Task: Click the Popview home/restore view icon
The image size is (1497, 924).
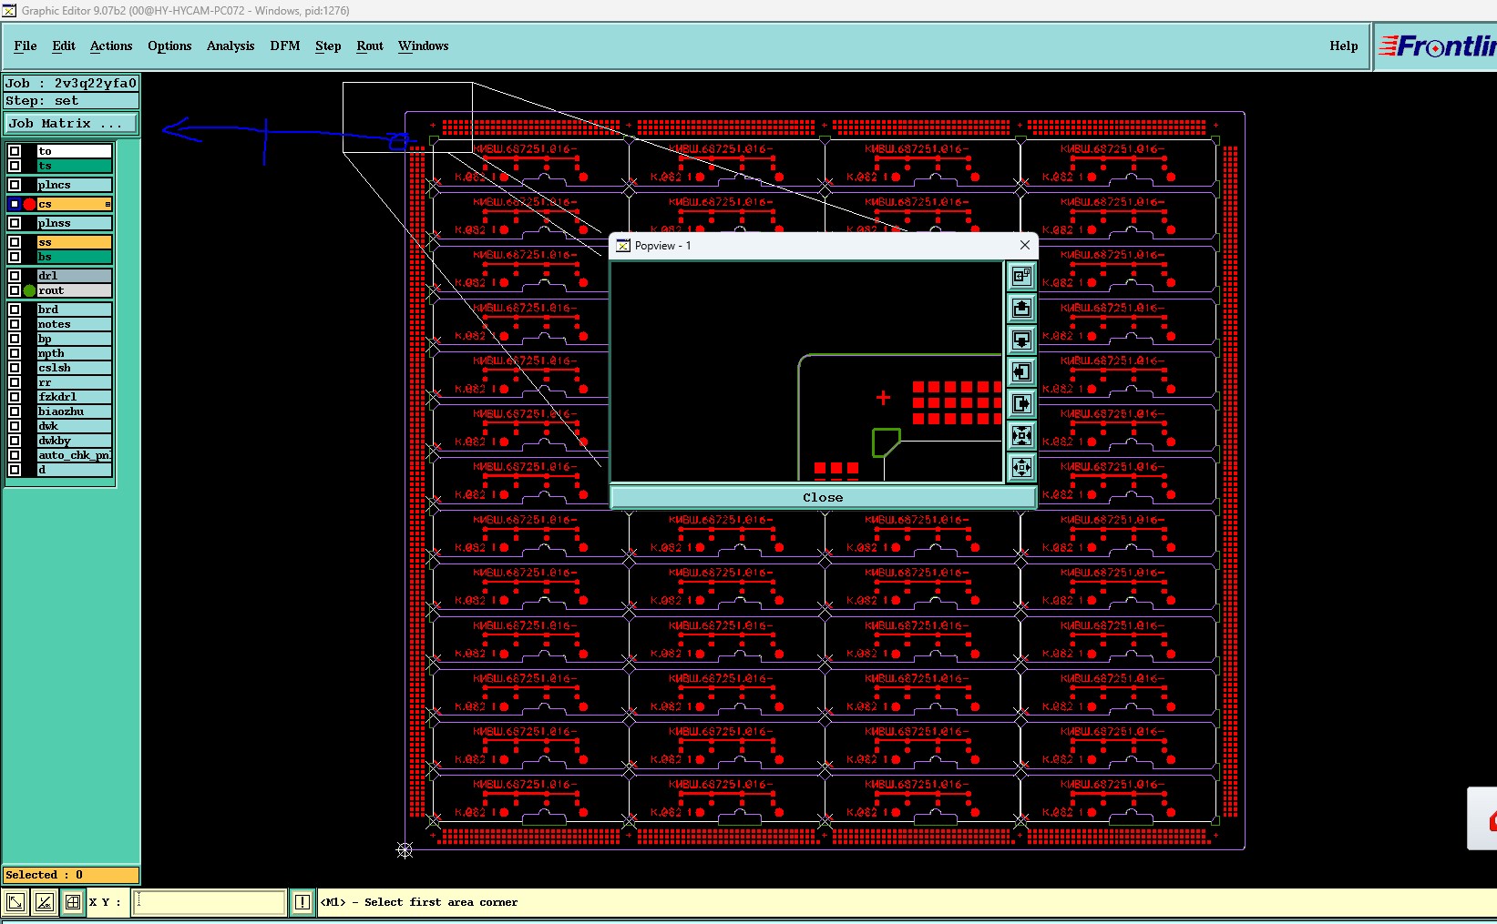Action: (x=1021, y=275)
